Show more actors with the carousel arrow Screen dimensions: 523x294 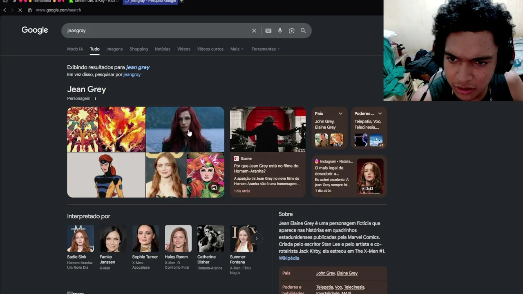point(257,238)
